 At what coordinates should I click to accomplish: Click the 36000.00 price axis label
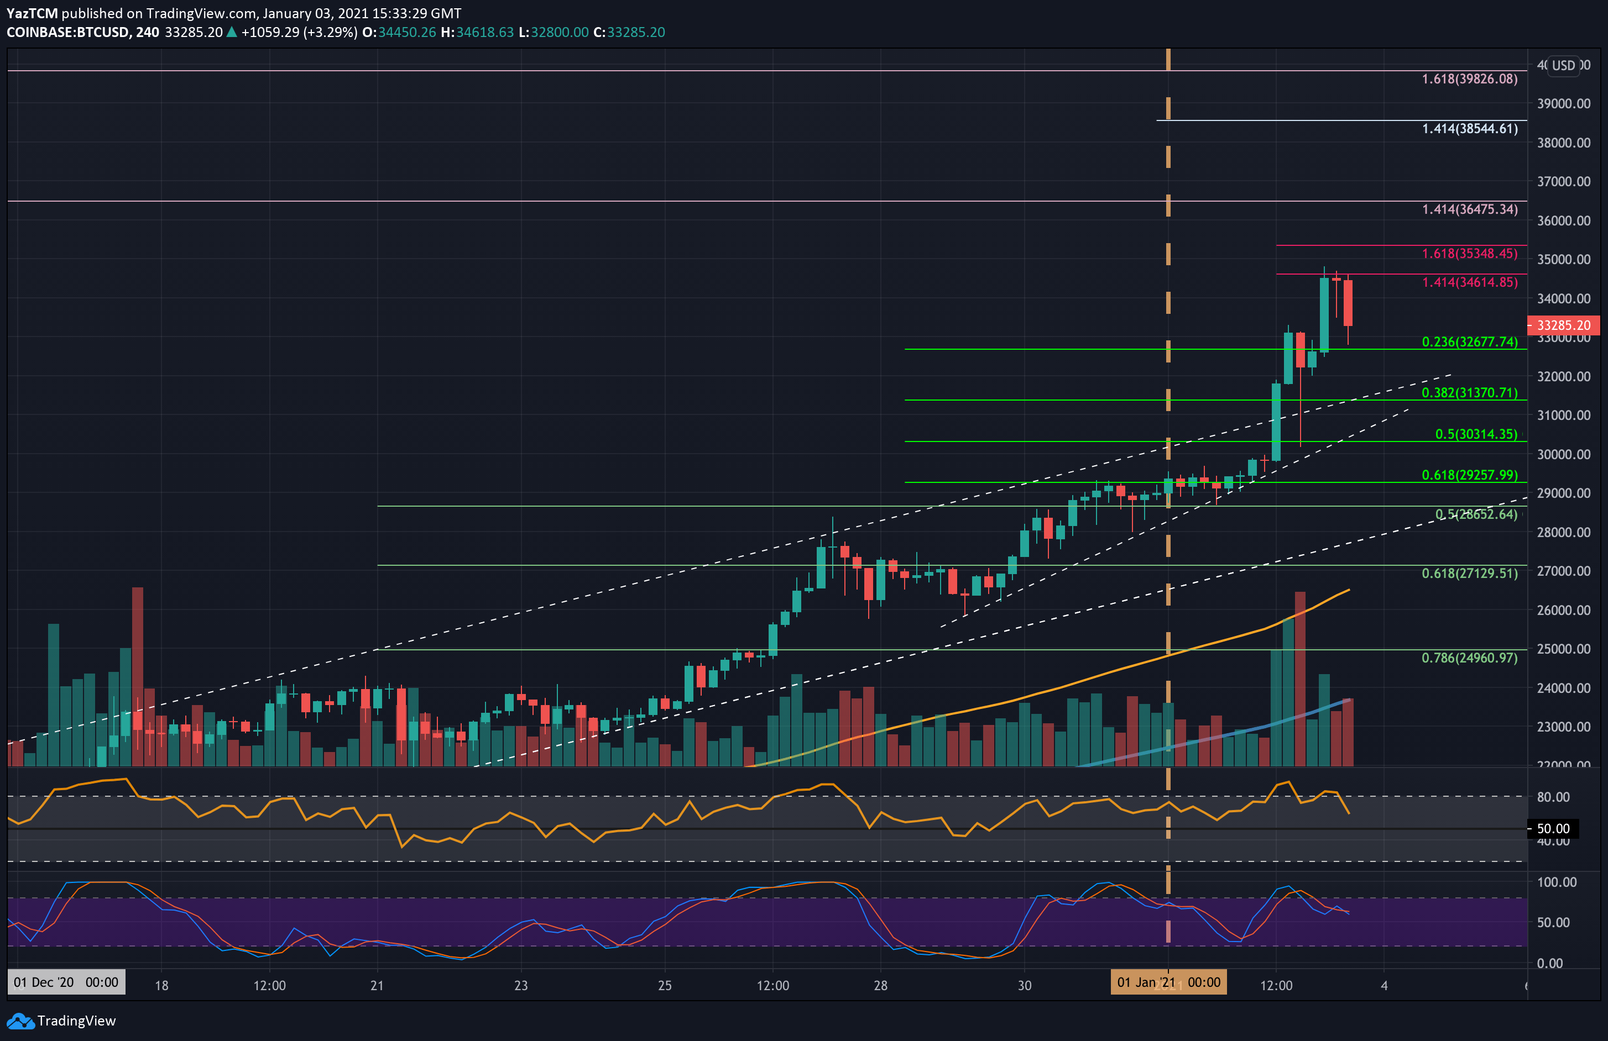(1563, 221)
